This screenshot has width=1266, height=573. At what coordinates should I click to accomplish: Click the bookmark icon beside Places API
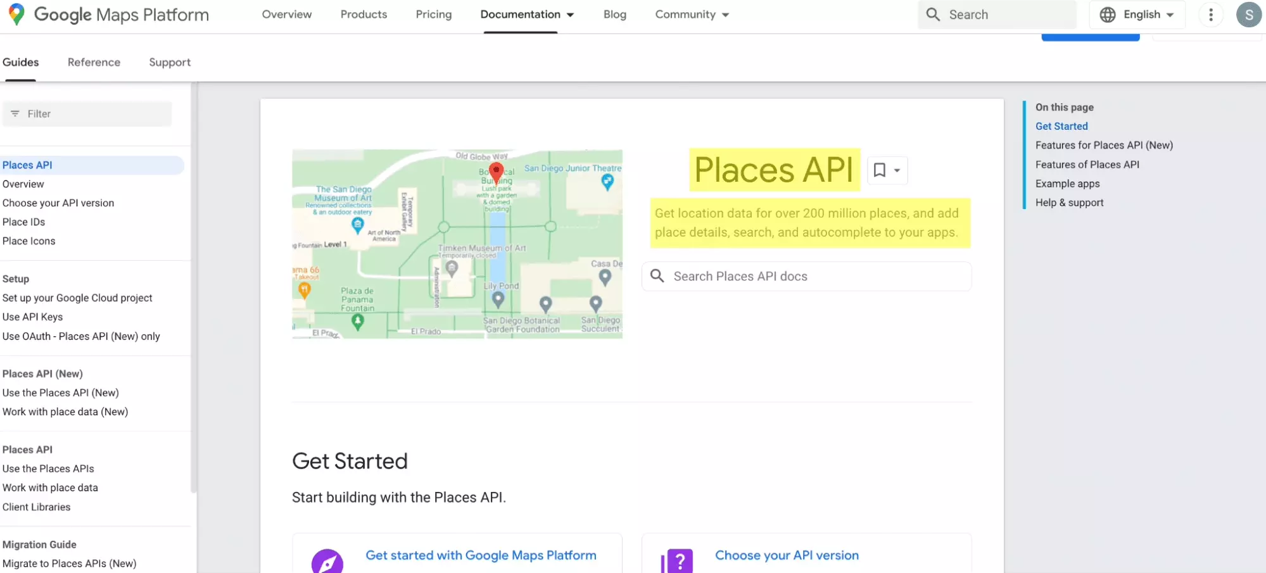tap(879, 170)
